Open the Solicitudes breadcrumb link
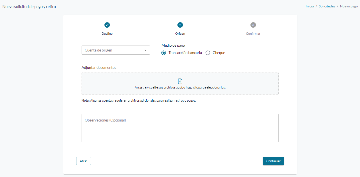Screen dimensions: 360x177 click(327, 6)
